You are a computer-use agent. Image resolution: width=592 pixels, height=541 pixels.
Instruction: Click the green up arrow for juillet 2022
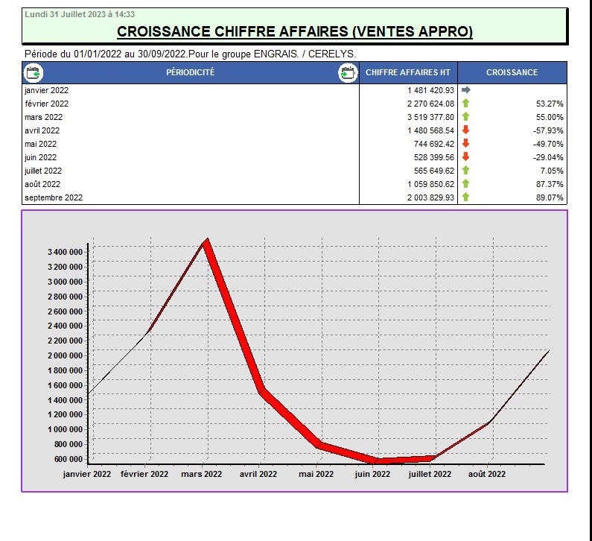click(466, 171)
